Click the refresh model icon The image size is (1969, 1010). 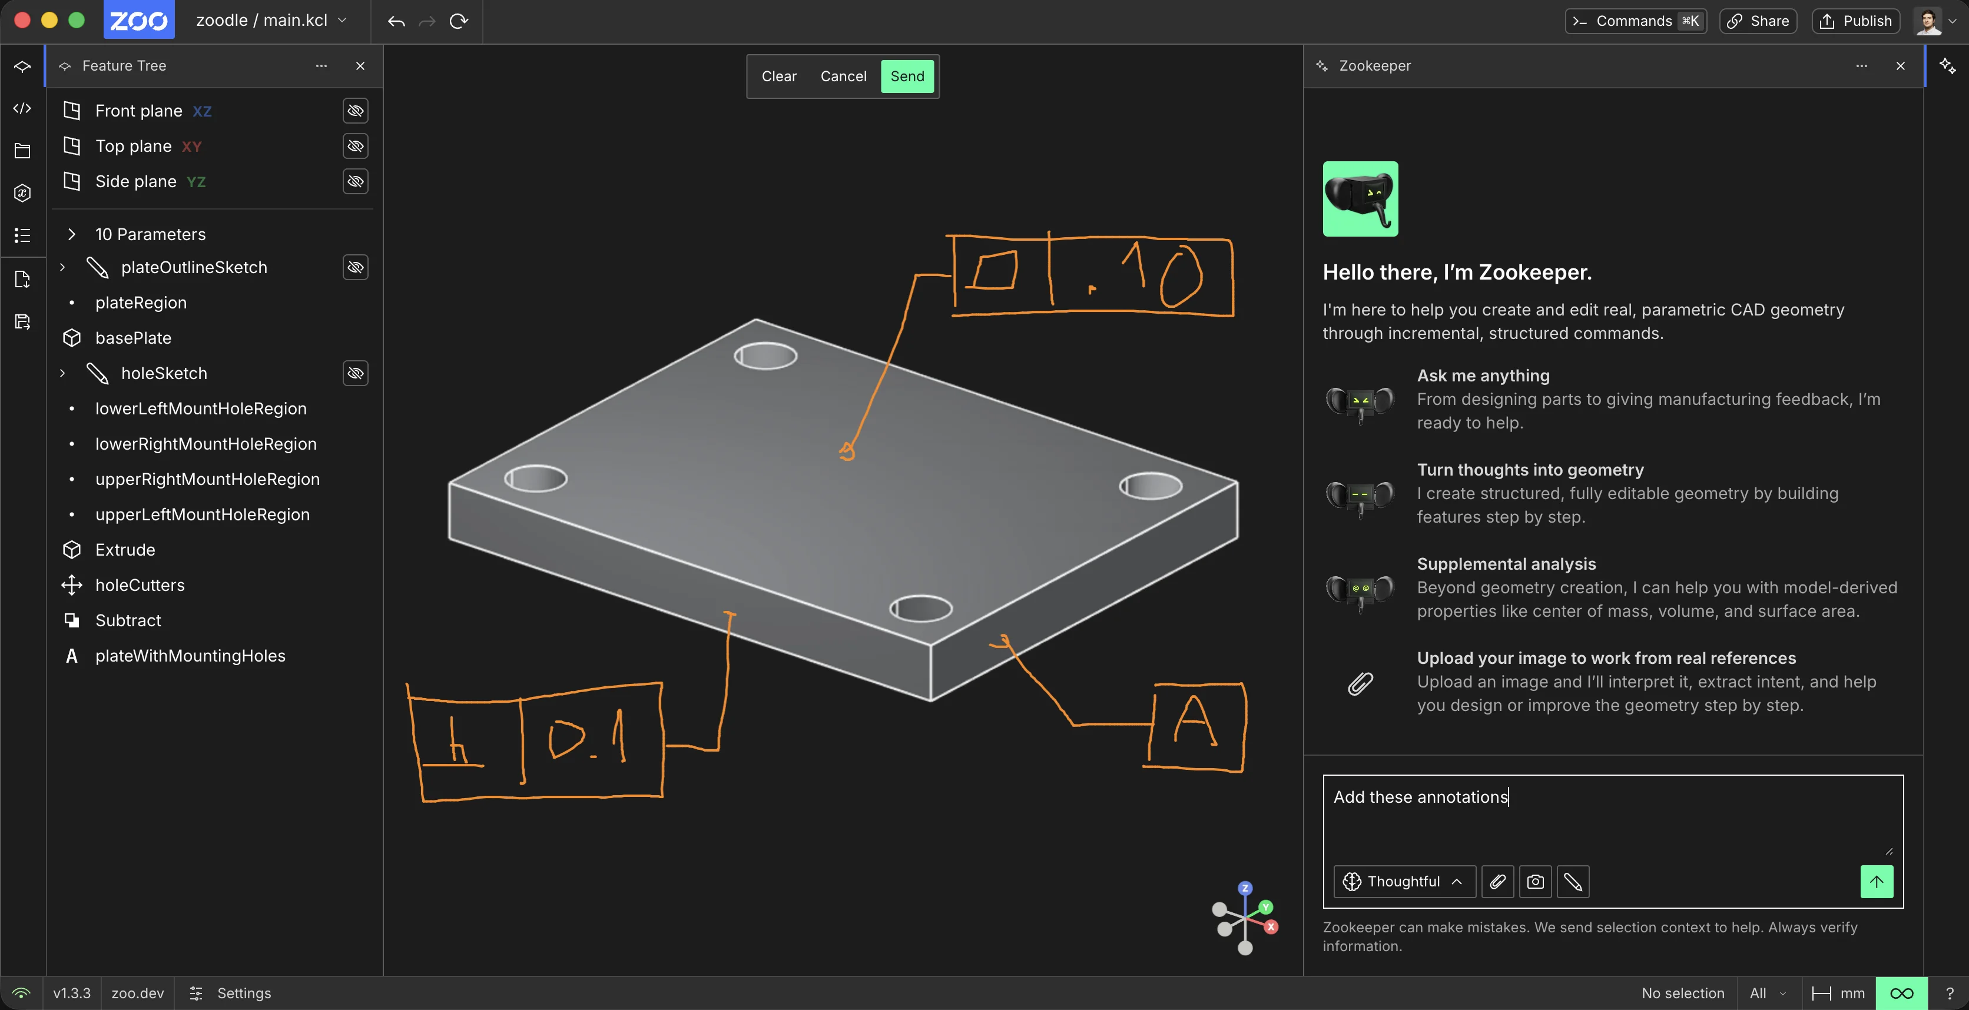[x=459, y=21]
